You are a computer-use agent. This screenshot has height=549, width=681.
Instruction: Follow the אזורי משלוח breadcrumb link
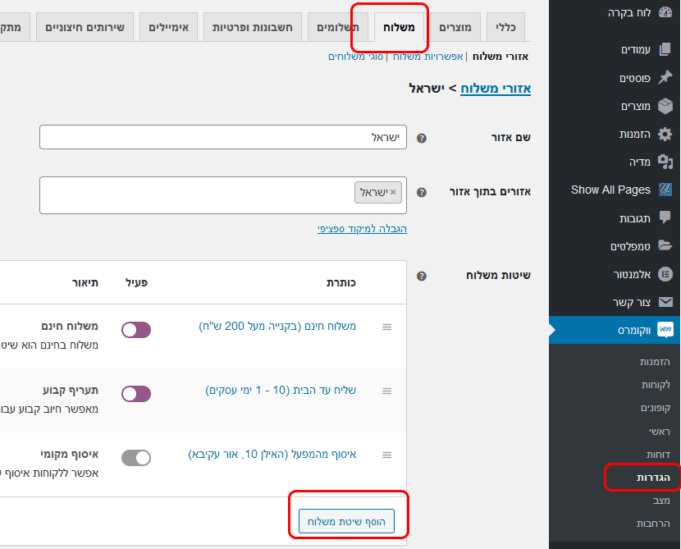(495, 88)
